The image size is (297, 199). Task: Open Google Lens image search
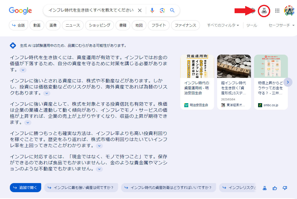point(162,10)
